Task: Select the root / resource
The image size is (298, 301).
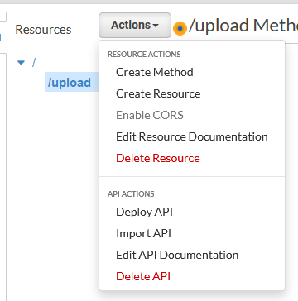Action: 34,63
